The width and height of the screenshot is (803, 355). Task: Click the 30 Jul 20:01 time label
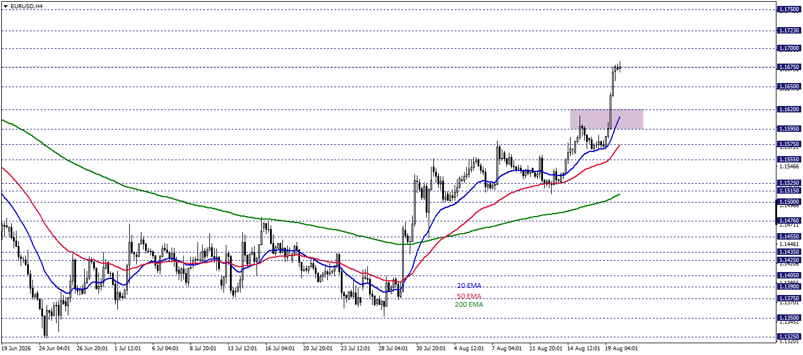(432, 349)
